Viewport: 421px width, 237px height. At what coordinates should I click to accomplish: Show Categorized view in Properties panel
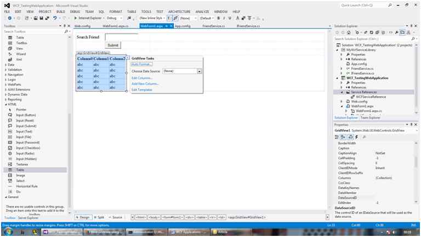pos(337,137)
